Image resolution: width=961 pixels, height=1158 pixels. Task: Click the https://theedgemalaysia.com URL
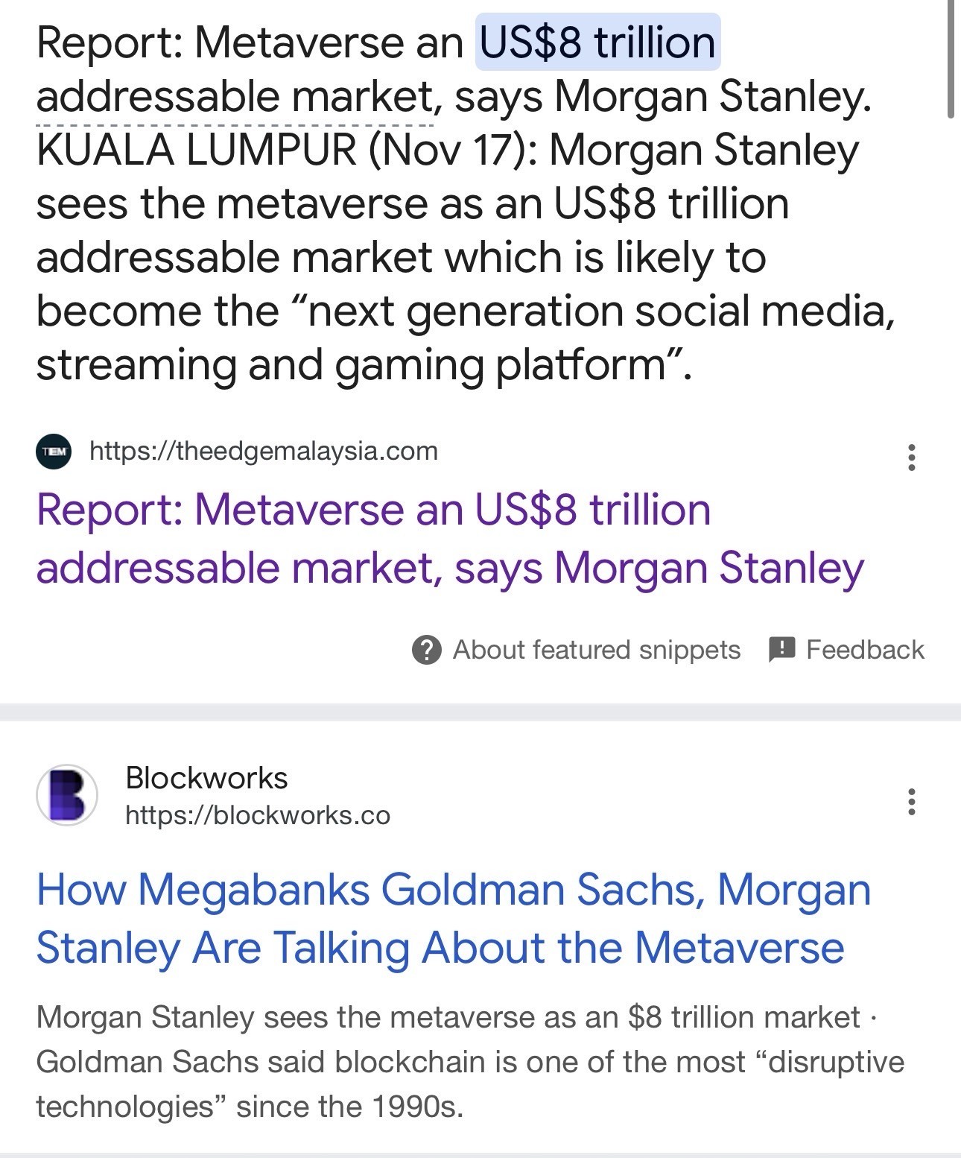[x=263, y=451]
